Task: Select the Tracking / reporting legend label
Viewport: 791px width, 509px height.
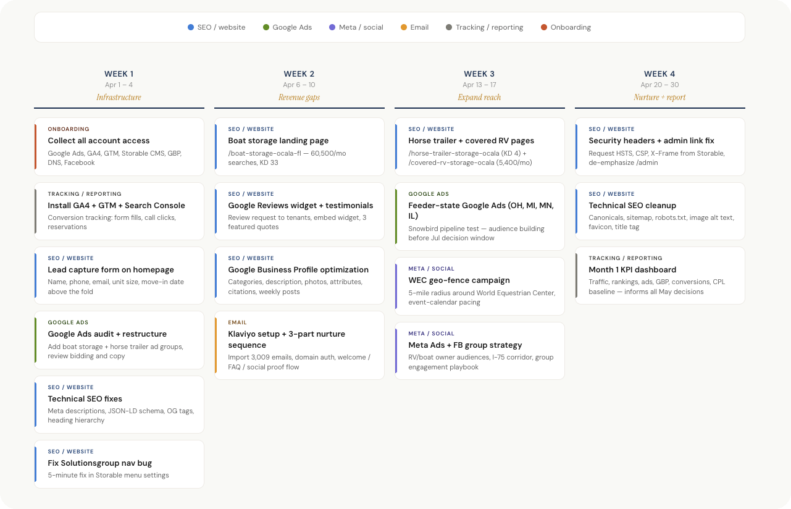Action: tap(489, 27)
